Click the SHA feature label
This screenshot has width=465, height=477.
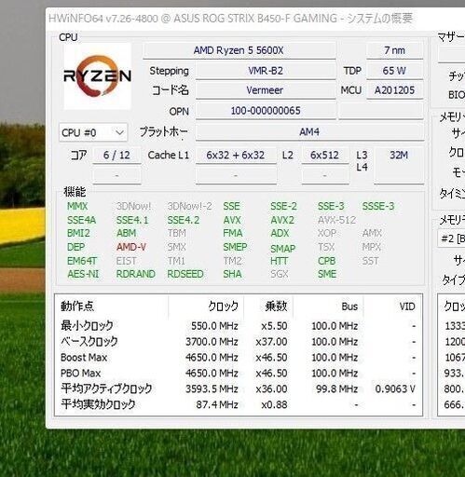pos(232,274)
